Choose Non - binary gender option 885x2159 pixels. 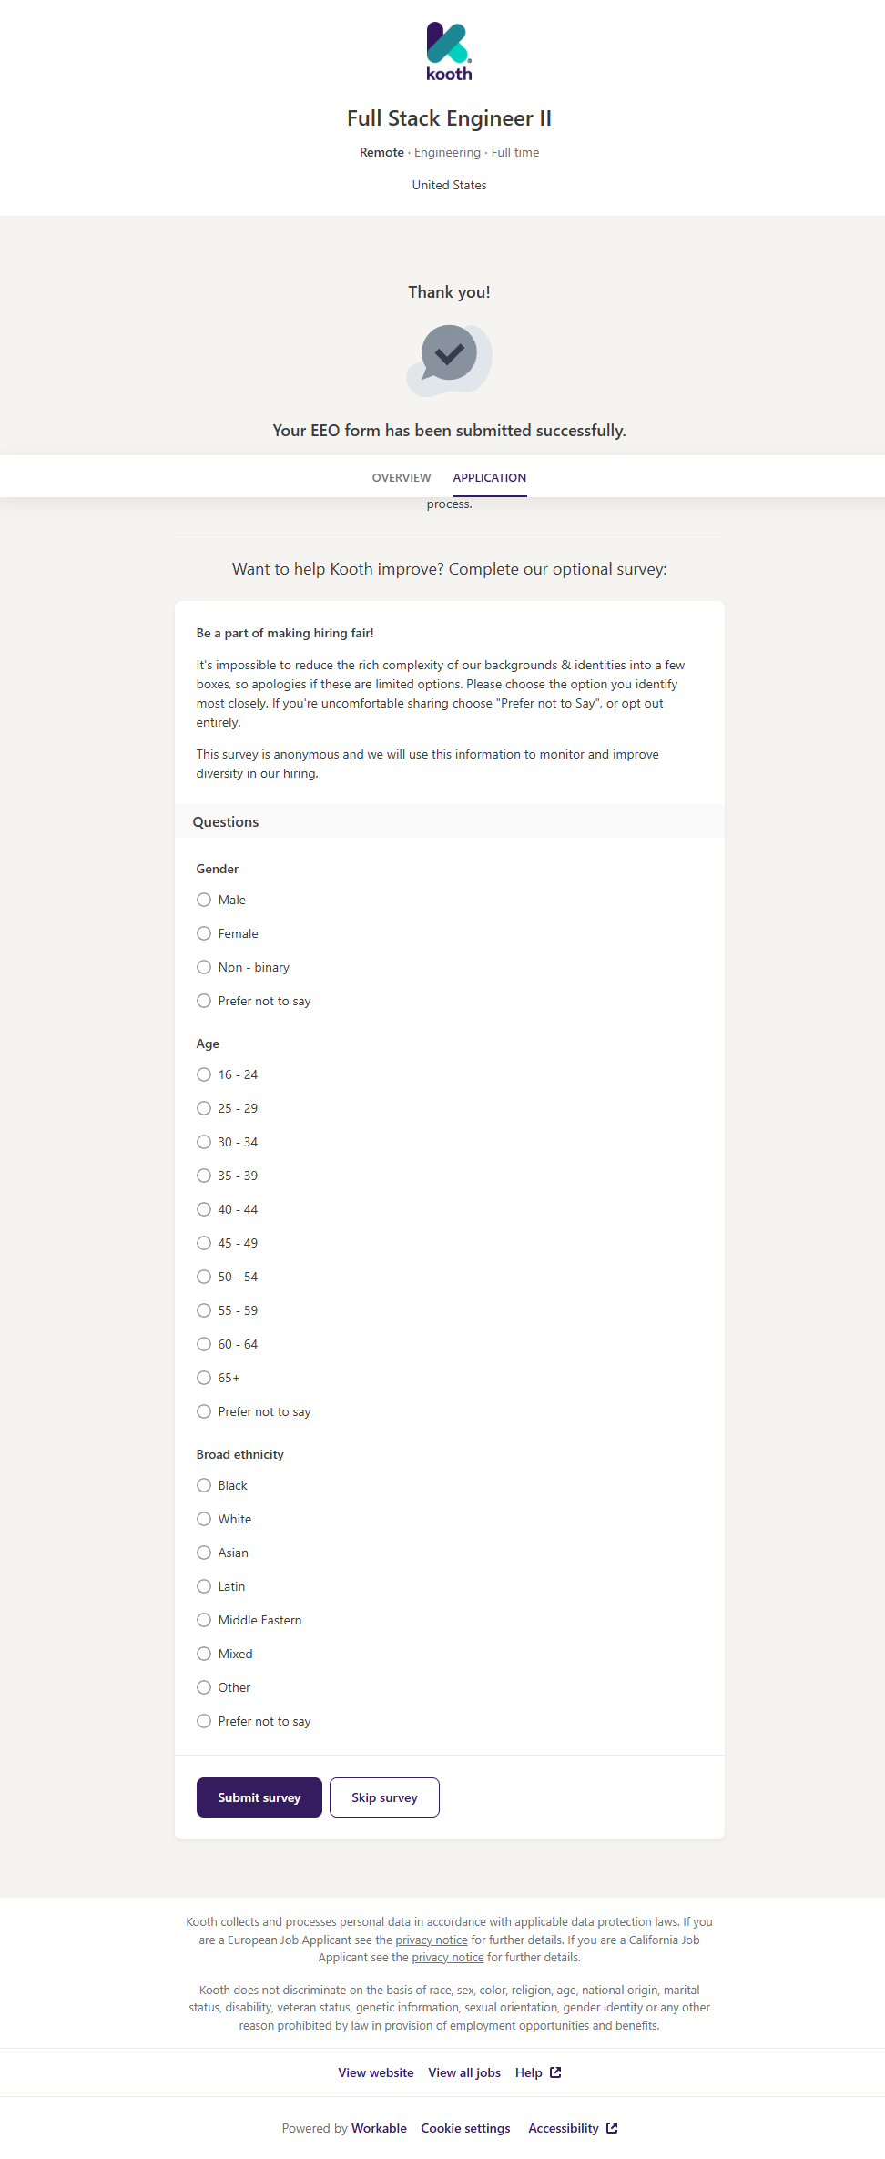pos(204,967)
